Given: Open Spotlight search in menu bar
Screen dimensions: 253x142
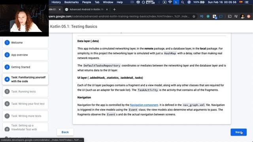Looking at the screenshot, I should (x=183, y=2).
